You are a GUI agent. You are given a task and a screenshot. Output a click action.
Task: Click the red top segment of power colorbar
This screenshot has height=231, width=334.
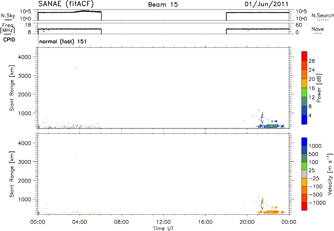(x=304, y=56)
